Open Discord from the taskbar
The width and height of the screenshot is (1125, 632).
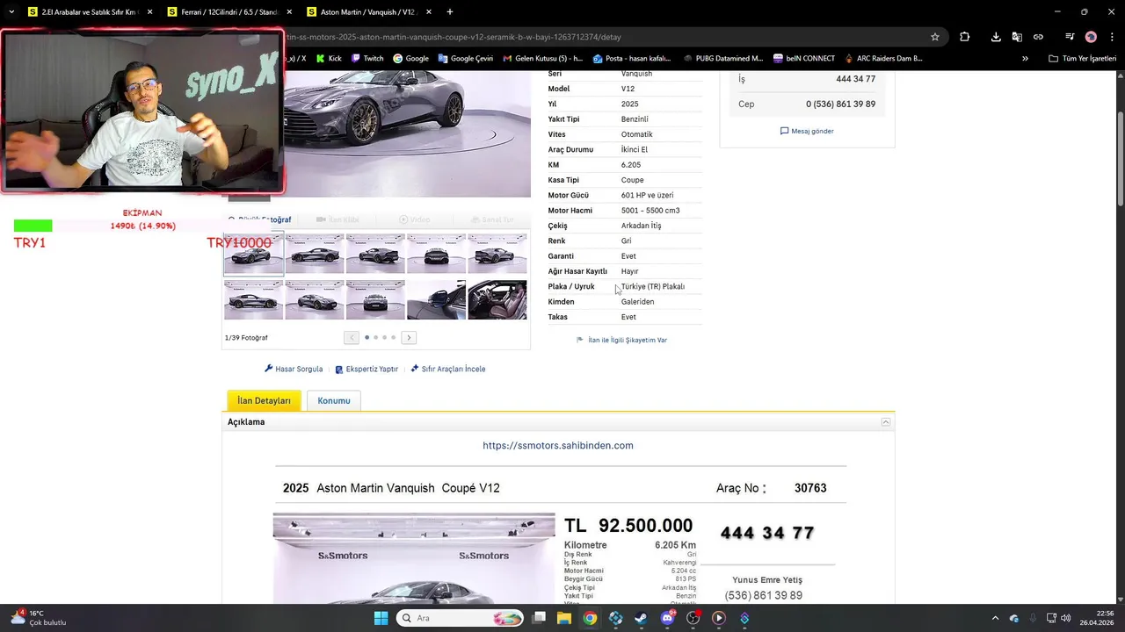[667, 618]
